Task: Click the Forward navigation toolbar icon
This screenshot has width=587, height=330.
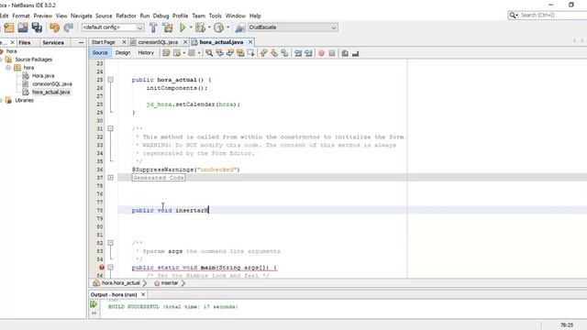Action: click(x=192, y=53)
